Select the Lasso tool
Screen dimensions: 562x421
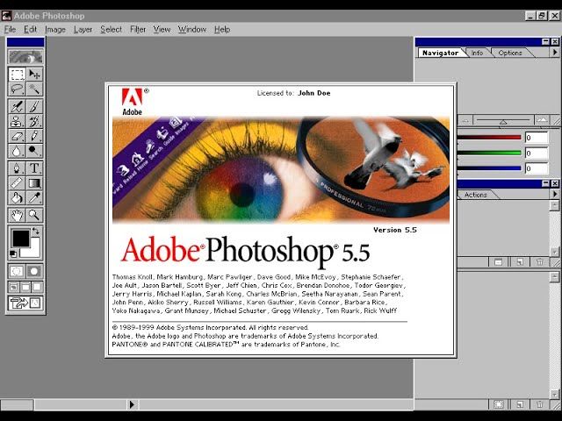17,89
